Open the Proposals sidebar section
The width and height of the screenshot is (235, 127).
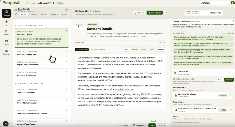[x=7, y=13]
